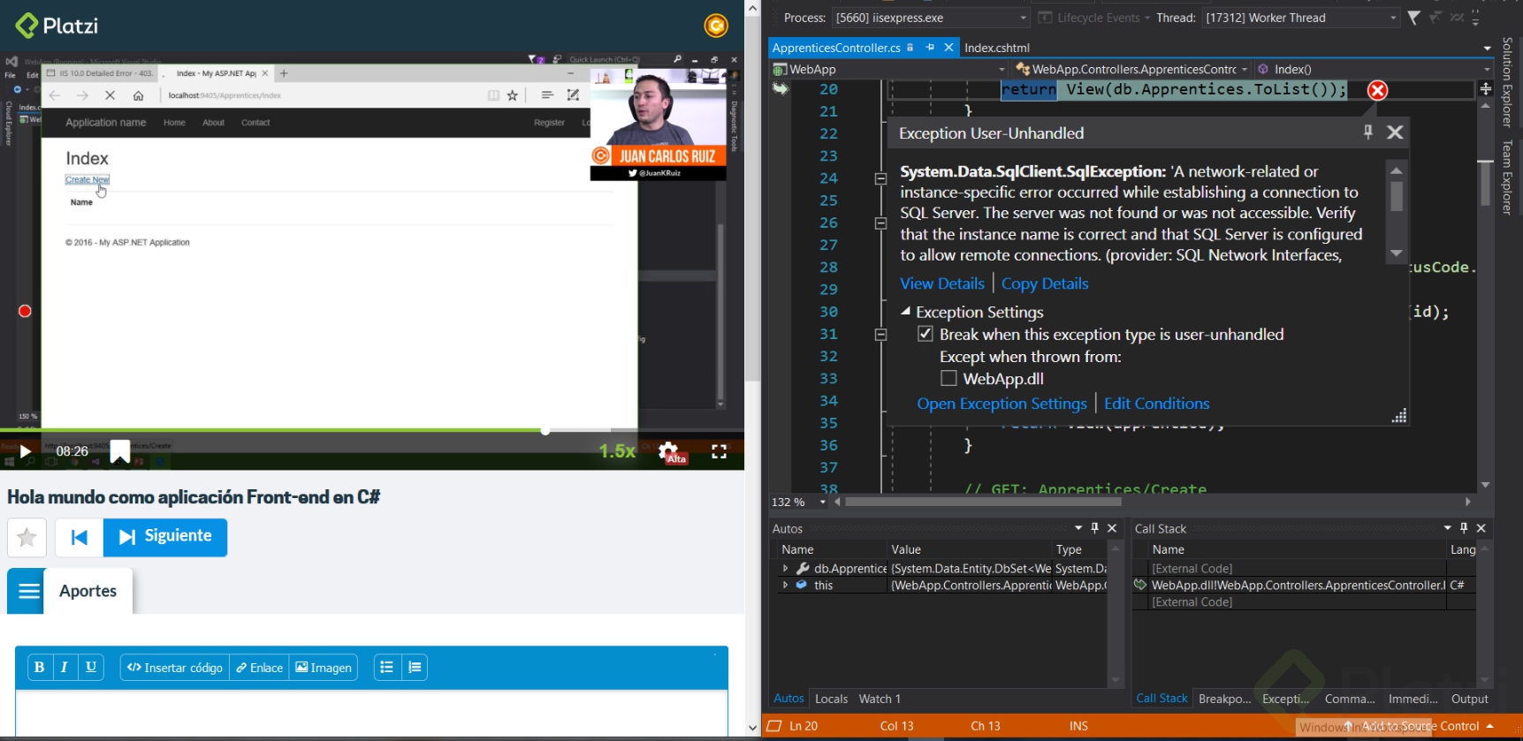
Task: Toggle underline formatting in comment editor
Action: pos(91,668)
